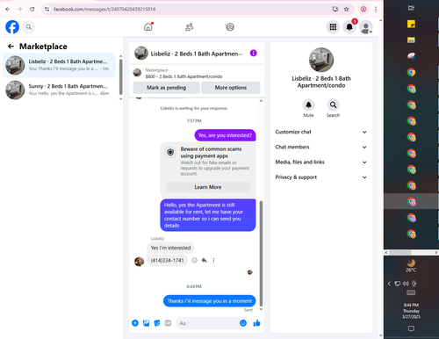Click the volume speaker tray icon
The image size is (439, 339).
[x=406, y=284]
